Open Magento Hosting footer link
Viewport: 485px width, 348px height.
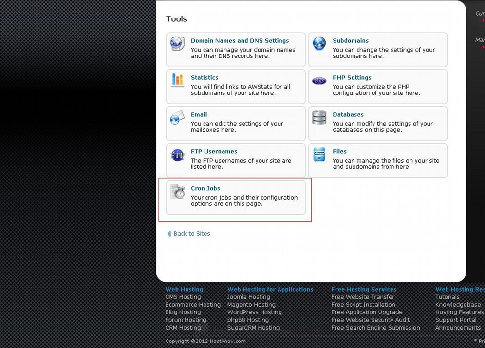pyautogui.click(x=251, y=305)
